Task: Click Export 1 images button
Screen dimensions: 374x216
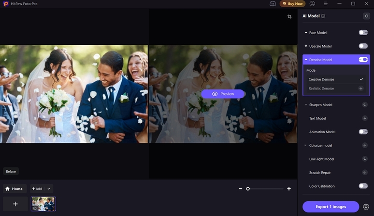Action: 331,207
